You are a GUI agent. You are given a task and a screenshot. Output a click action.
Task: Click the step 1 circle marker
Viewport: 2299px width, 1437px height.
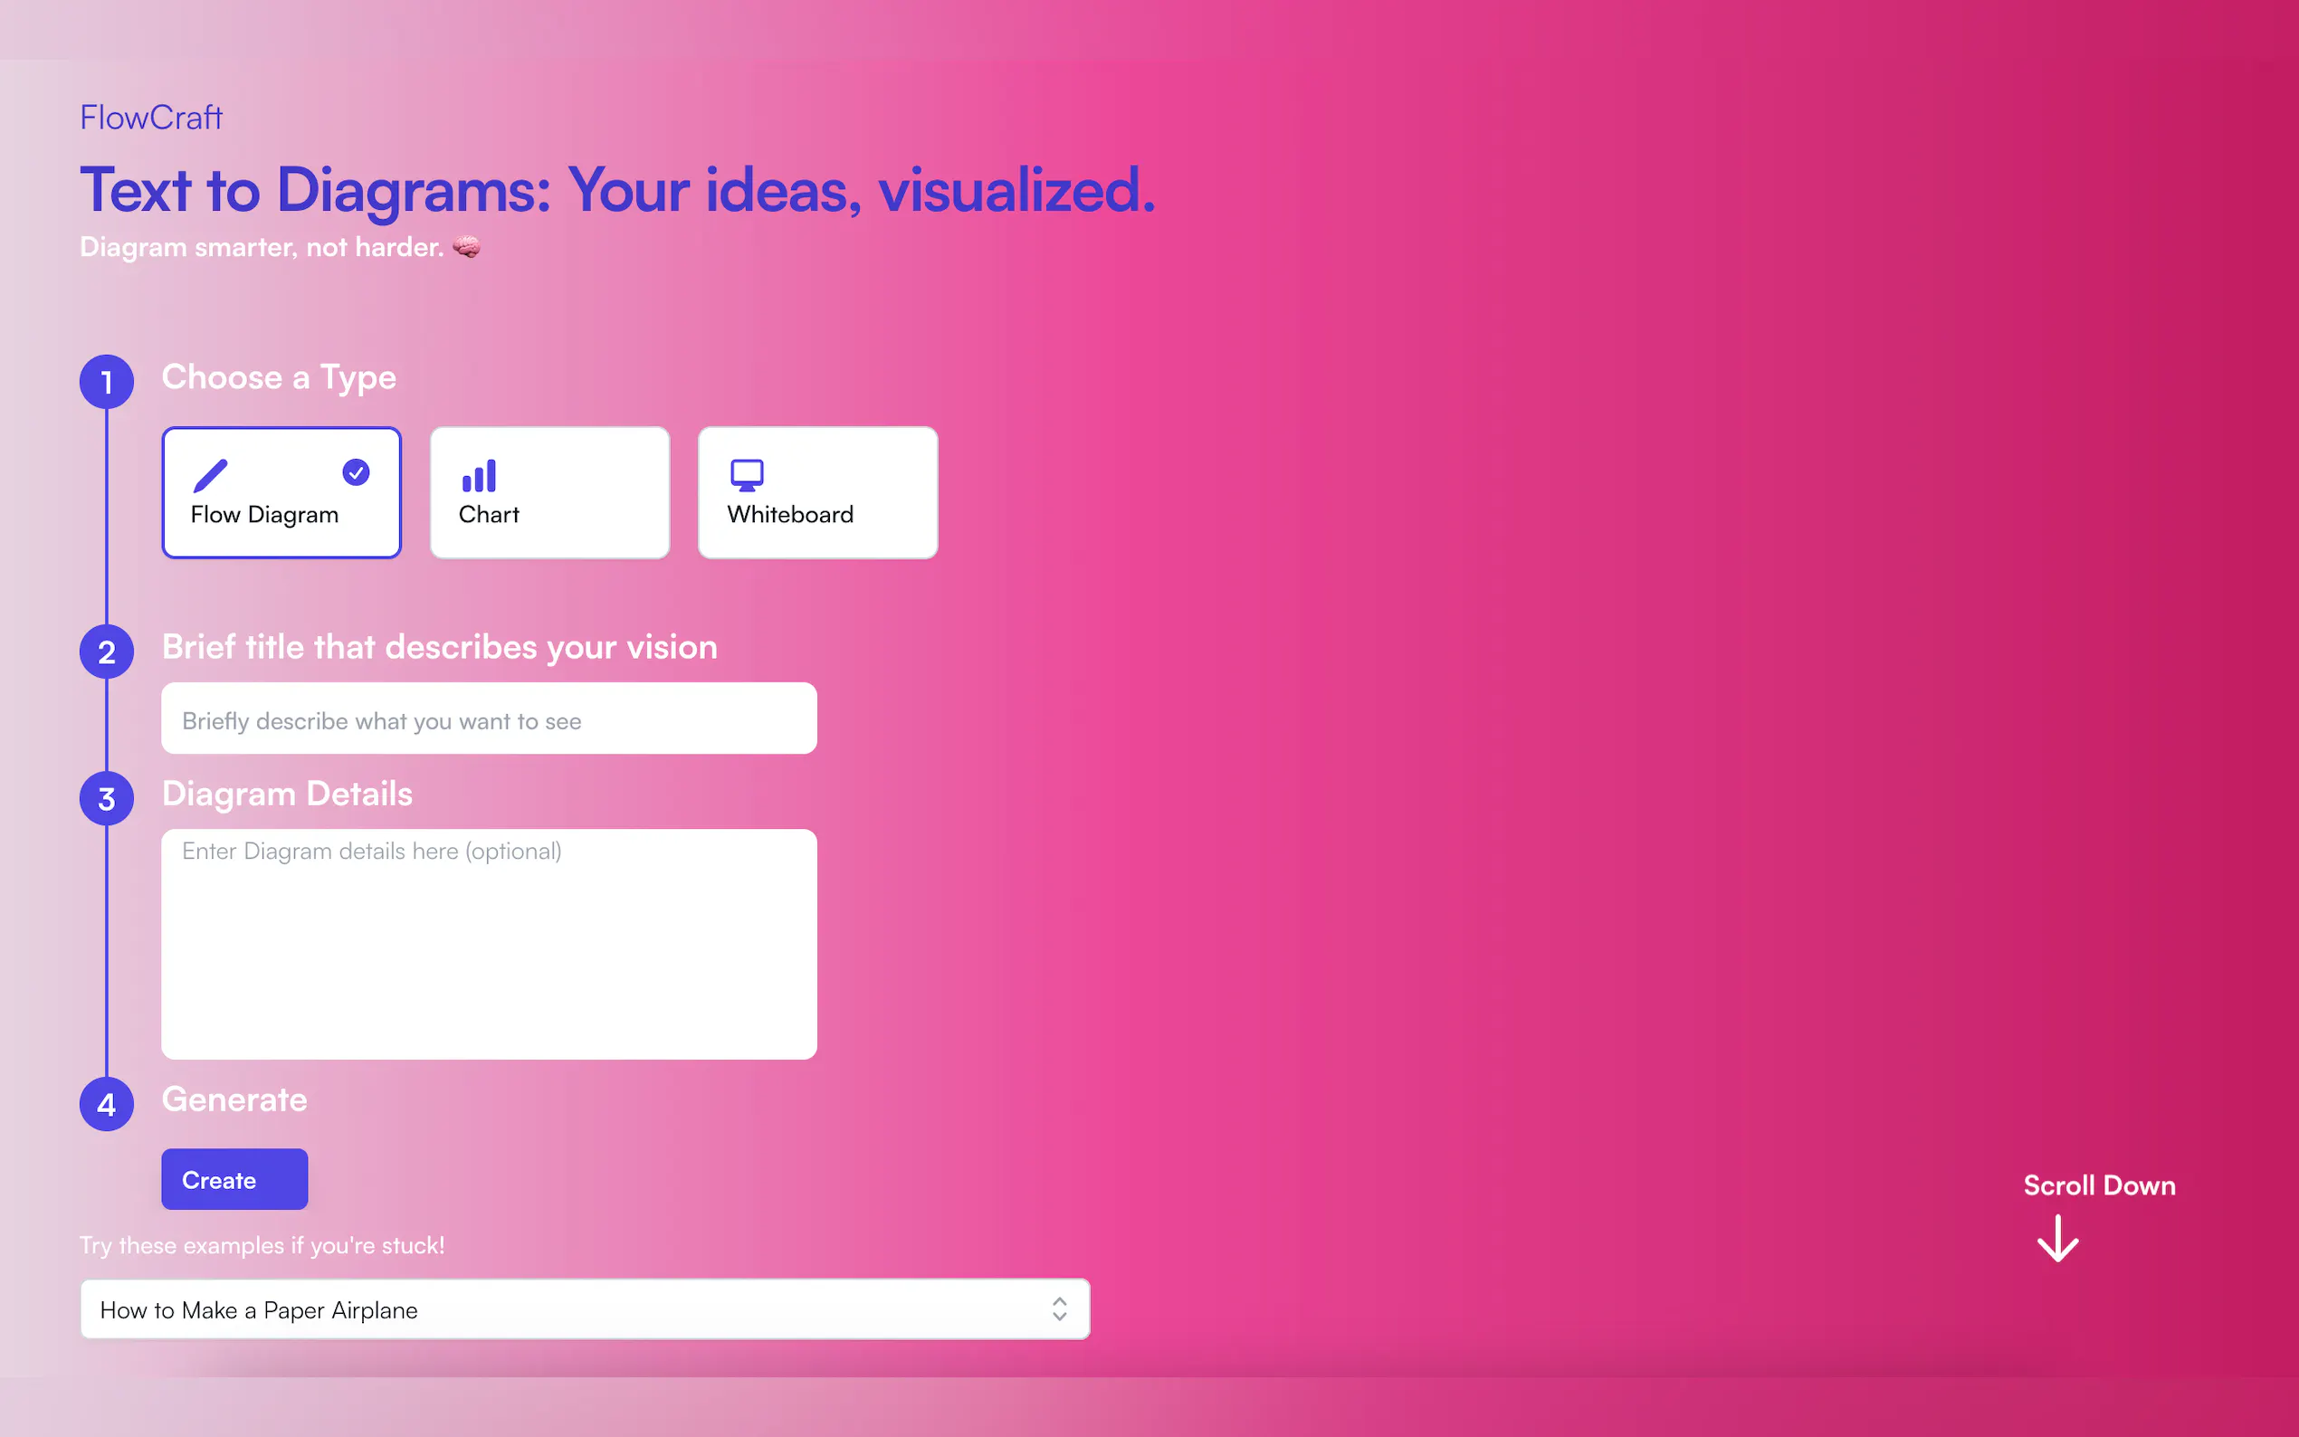pyautogui.click(x=107, y=382)
